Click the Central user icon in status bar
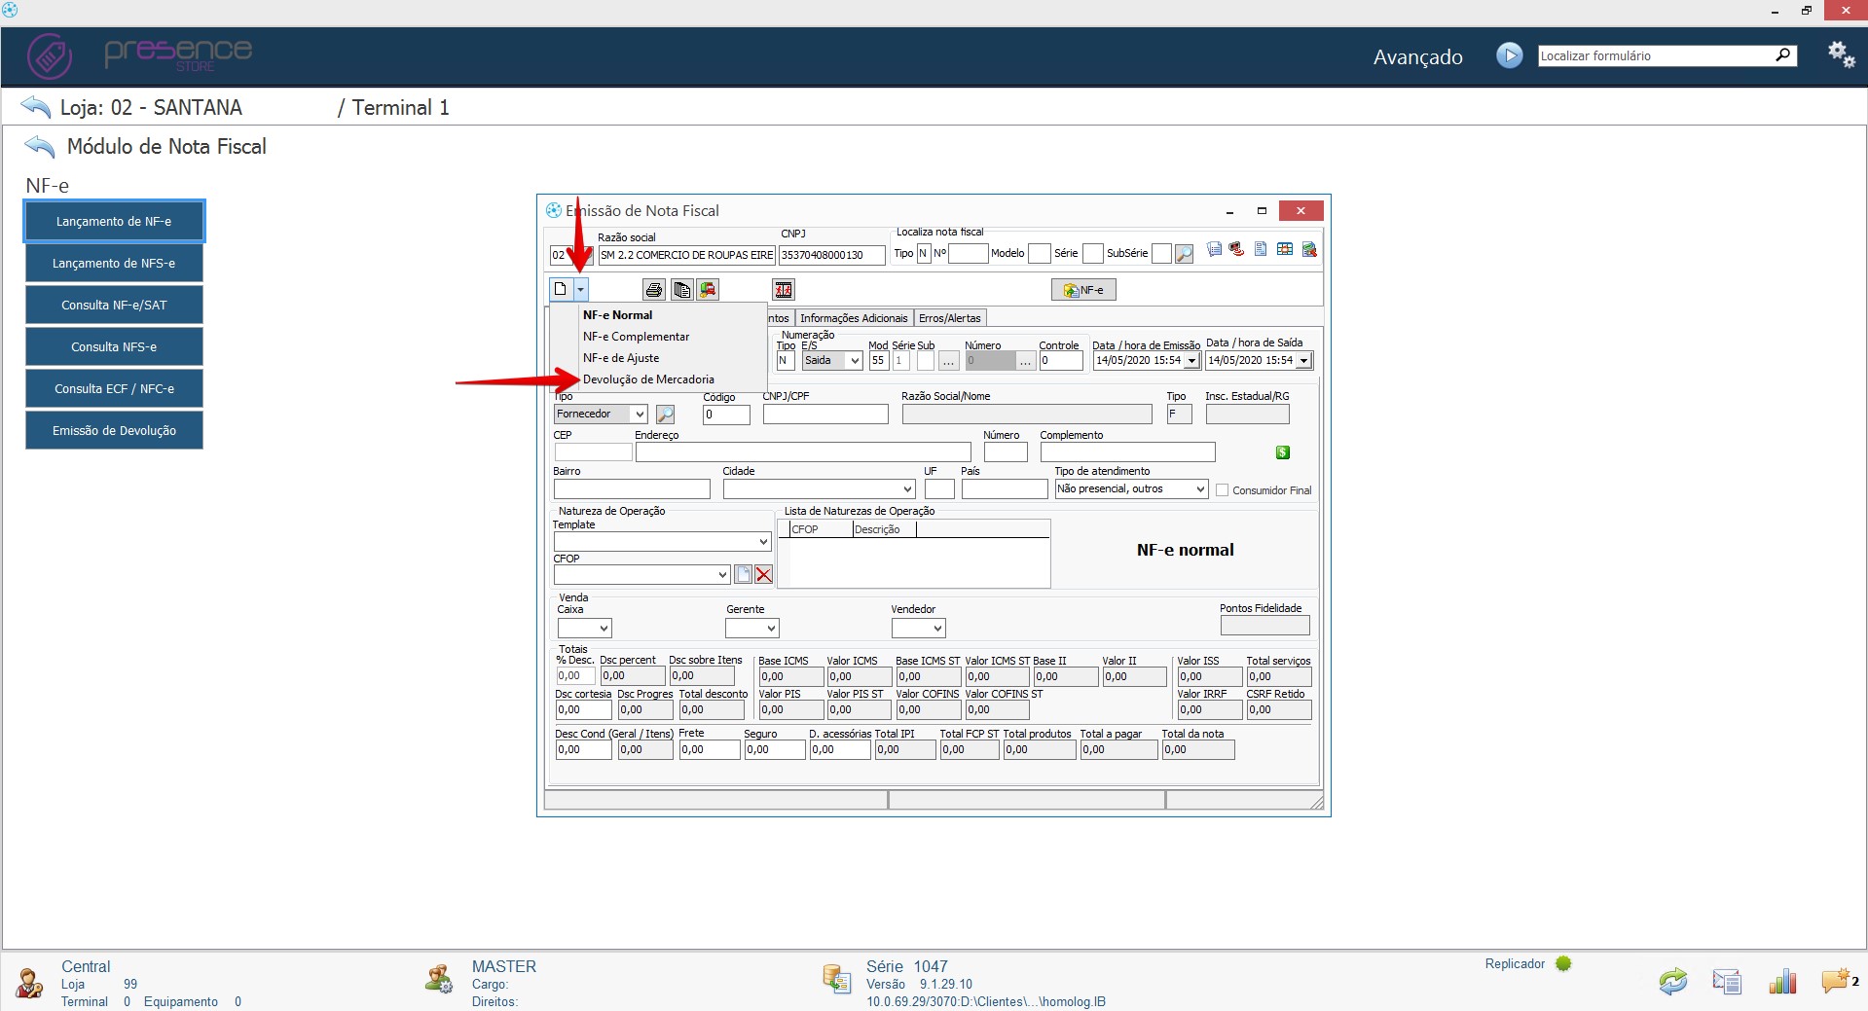The width and height of the screenshot is (1868, 1011). coord(30,983)
